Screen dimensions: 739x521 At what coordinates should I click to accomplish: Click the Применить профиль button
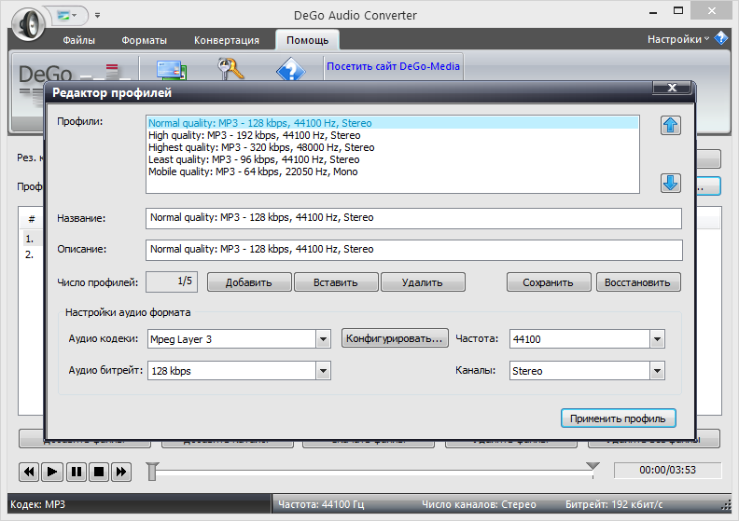(618, 418)
